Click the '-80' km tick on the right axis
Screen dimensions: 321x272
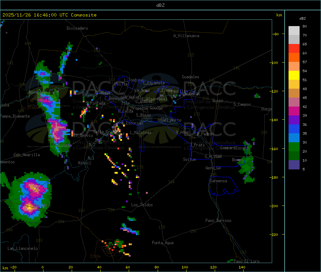coord(275,34)
